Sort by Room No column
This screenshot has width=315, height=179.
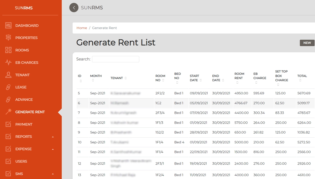click(163, 80)
